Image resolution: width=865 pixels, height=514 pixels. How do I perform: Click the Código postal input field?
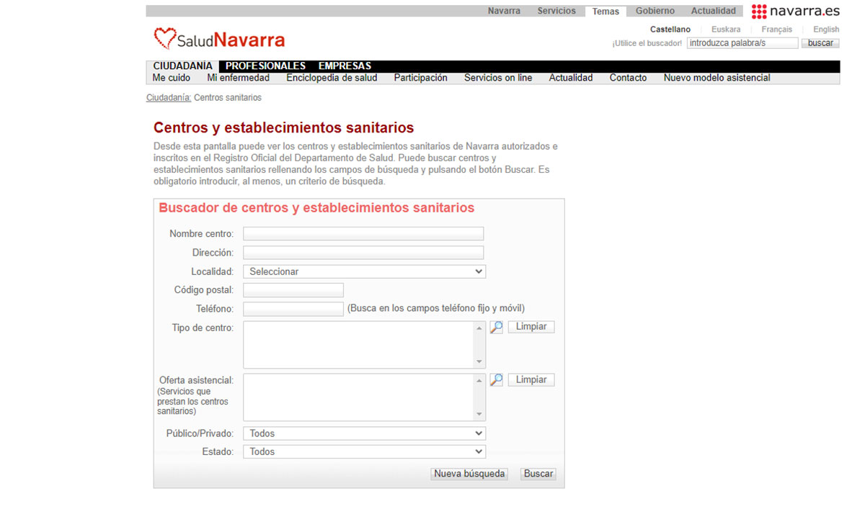click(x=293, y=290)
